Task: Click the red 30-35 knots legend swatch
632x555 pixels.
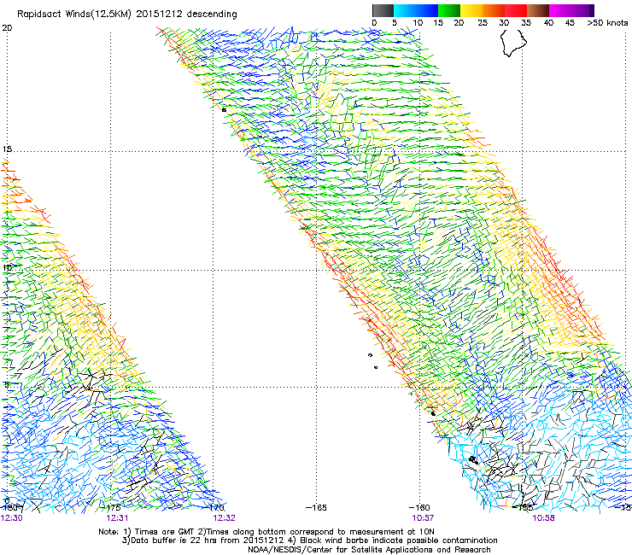Action: (x=516, y=10)
